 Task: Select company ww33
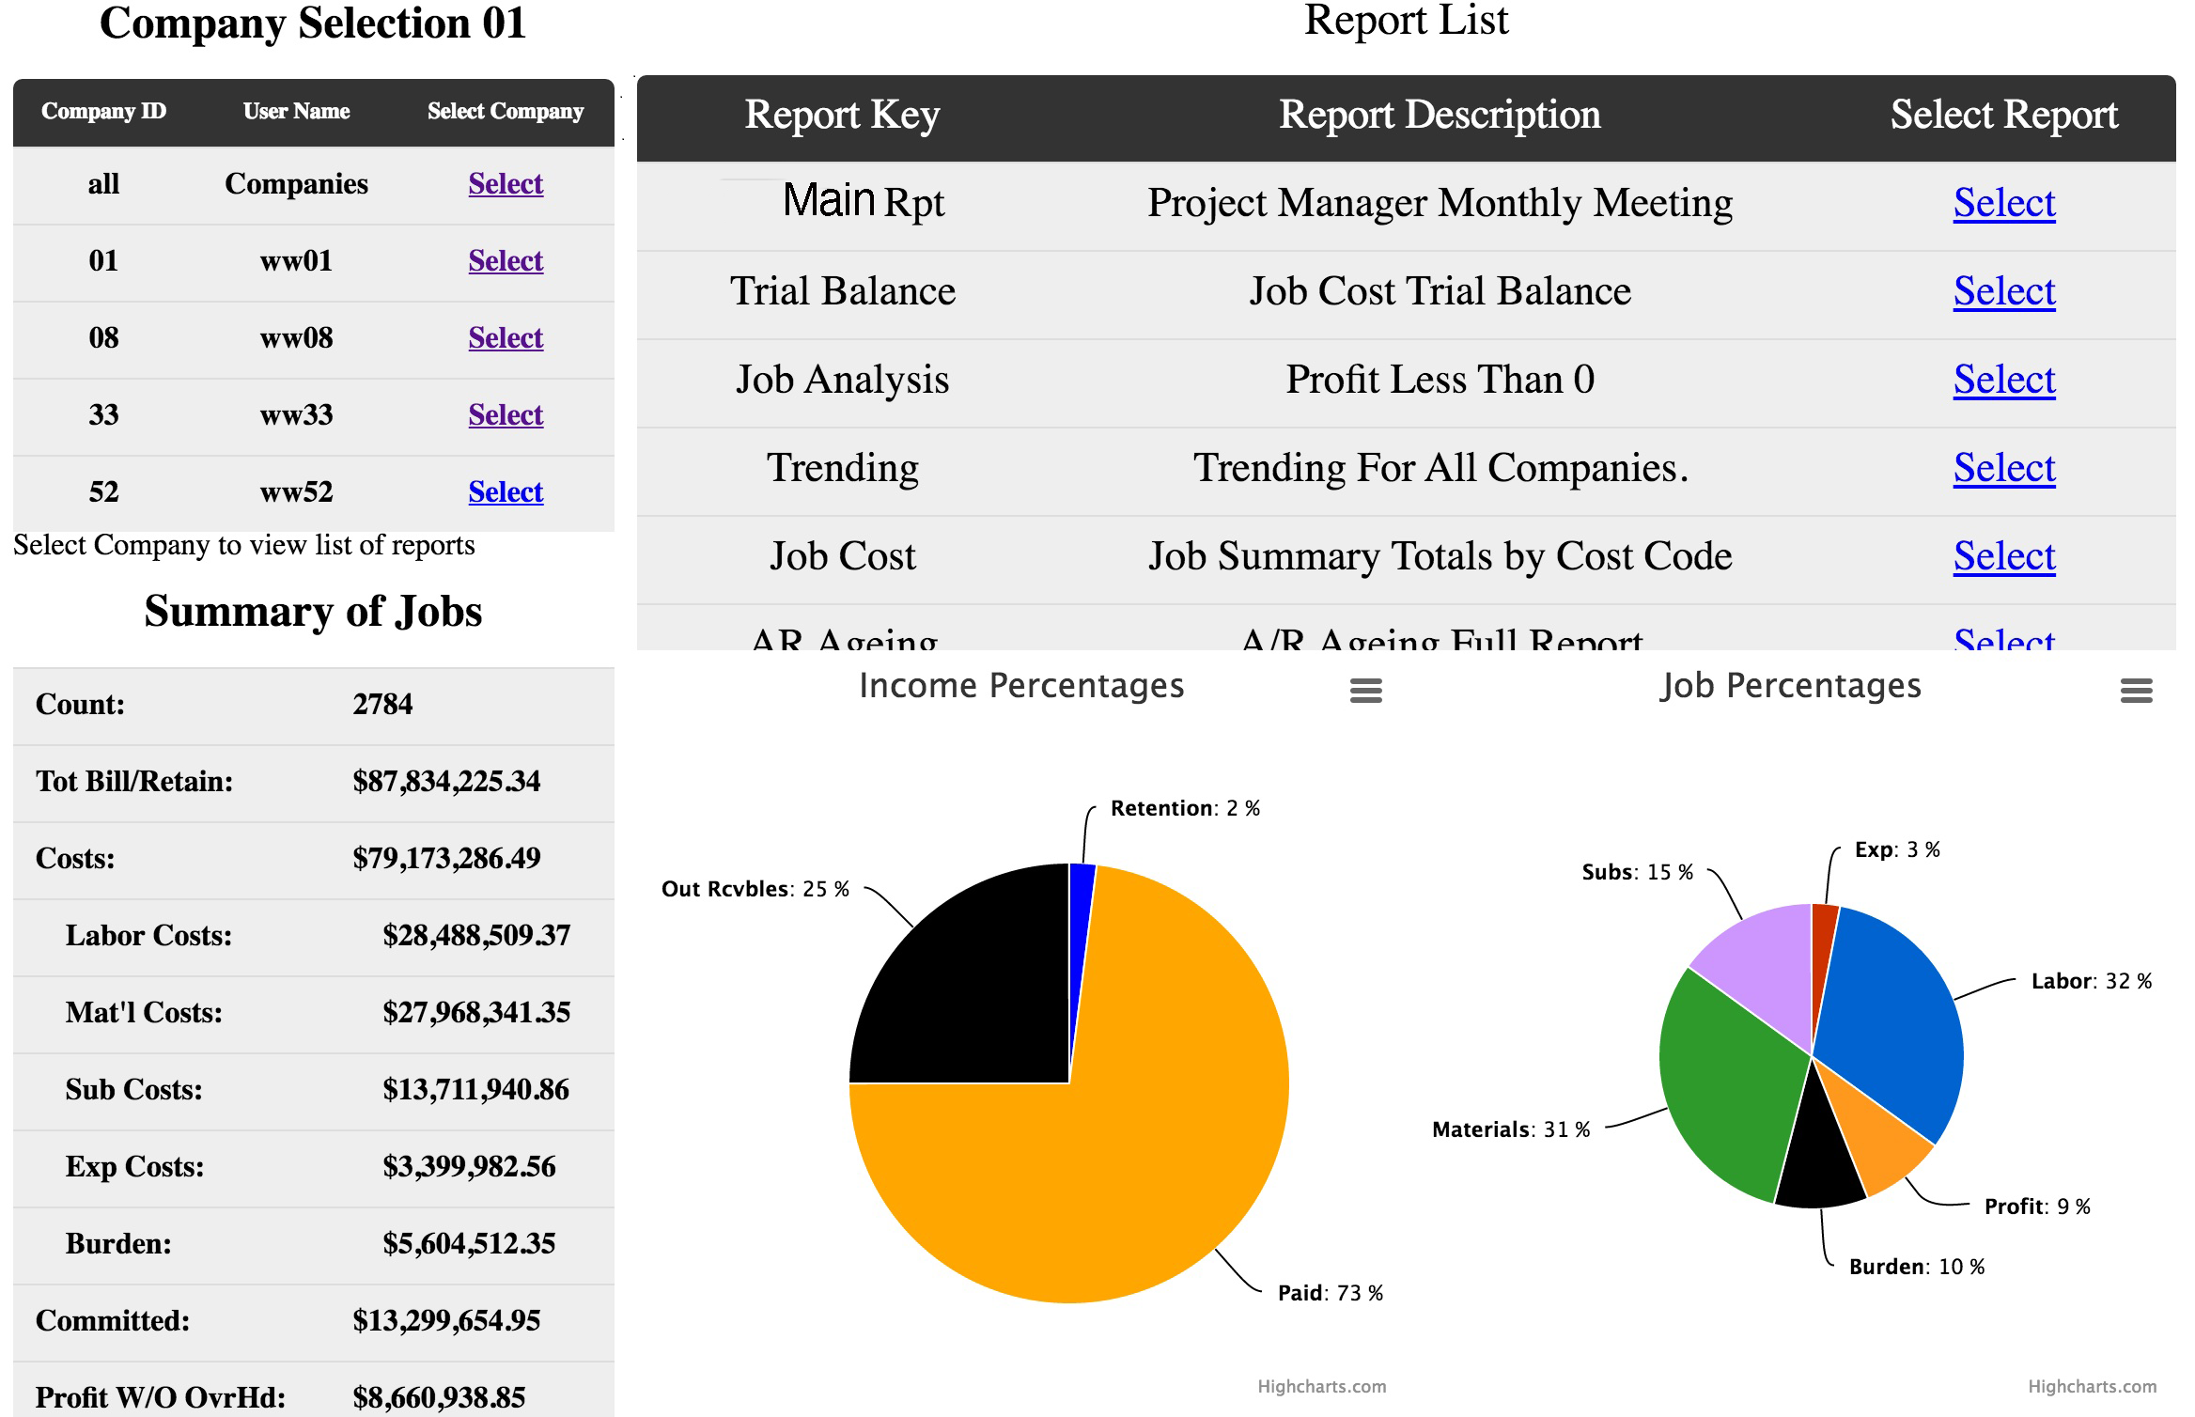[505, 414]
